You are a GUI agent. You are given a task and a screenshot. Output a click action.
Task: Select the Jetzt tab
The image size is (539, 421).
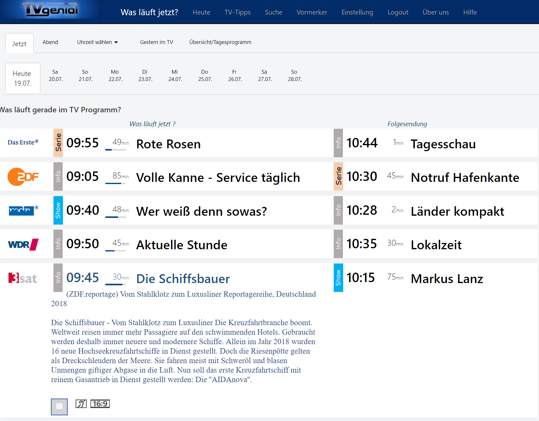(20, 43)
